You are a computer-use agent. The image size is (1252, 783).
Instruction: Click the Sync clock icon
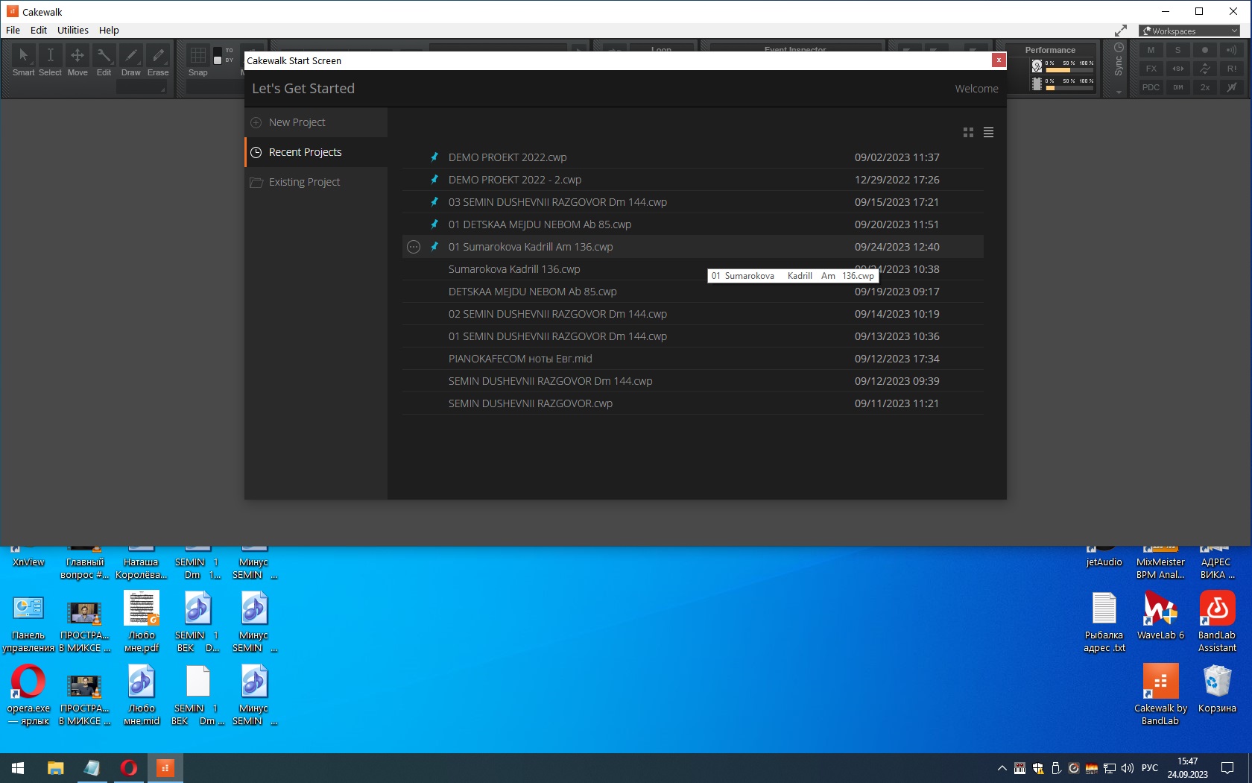pyautogui.click(x=1119, y=48)
